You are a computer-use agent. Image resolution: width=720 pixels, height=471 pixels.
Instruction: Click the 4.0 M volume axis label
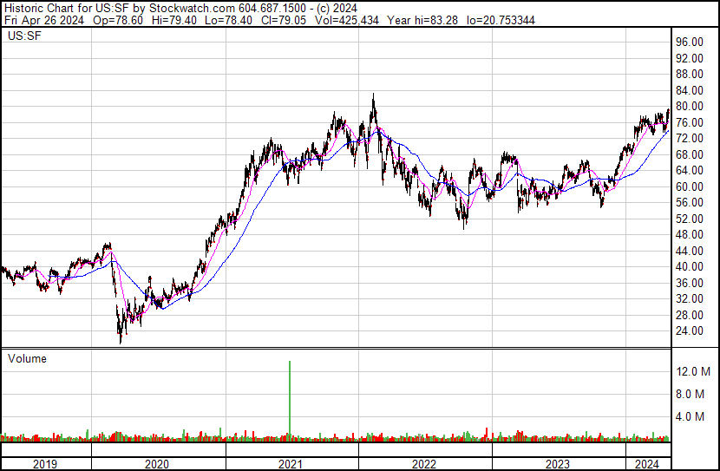pyautogui.click(x=691, y=417)
